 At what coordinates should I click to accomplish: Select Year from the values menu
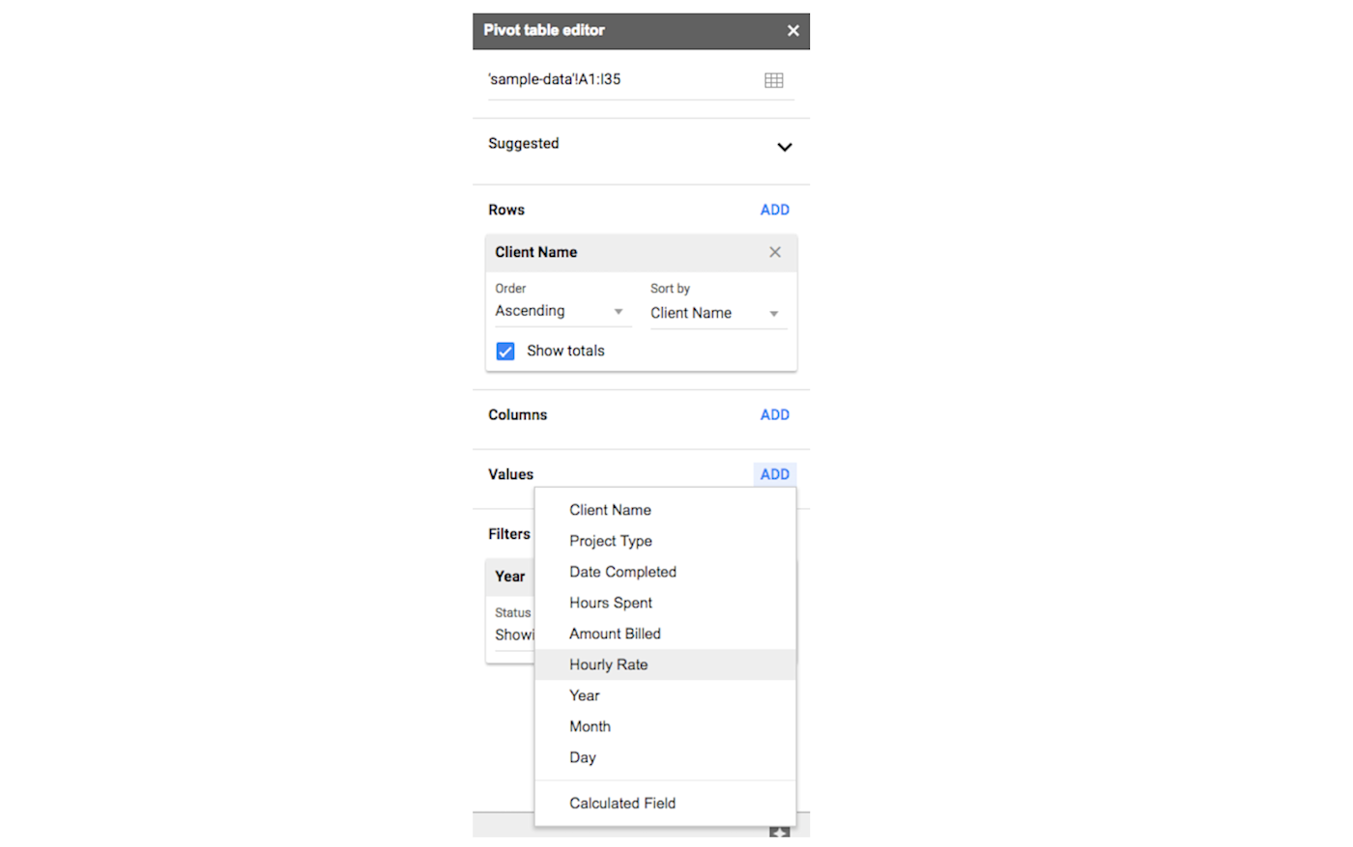coord(584,695)
